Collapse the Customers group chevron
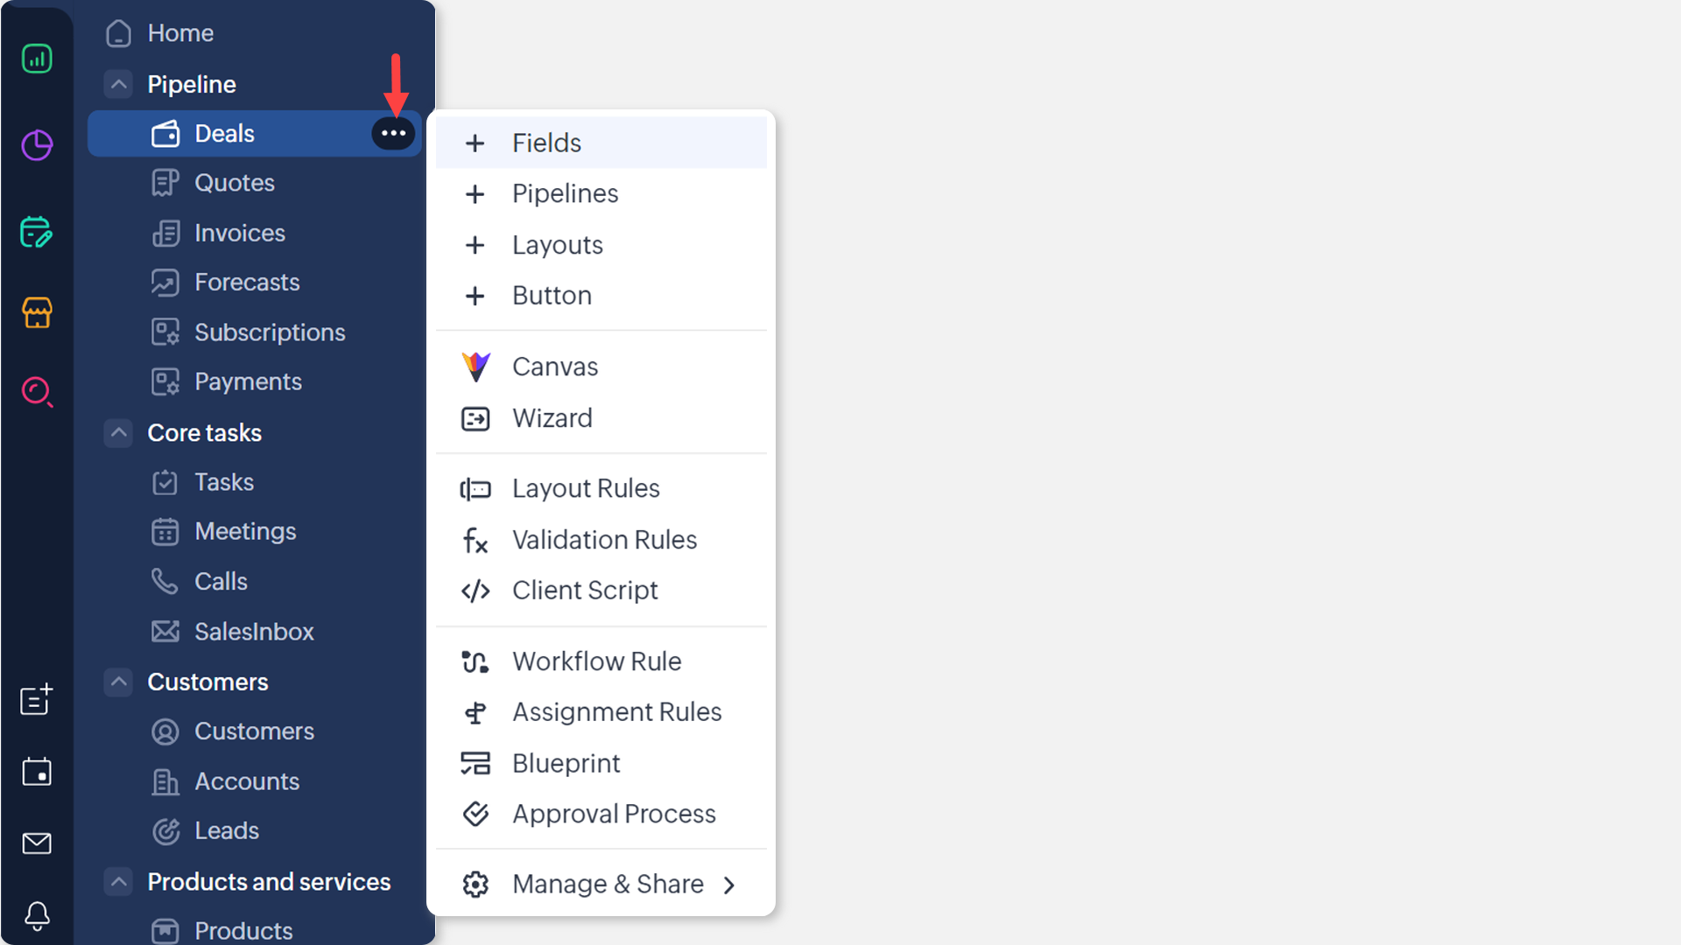Image resolution: width=1681 pixels, height=945 pixels. pos(118,682)
